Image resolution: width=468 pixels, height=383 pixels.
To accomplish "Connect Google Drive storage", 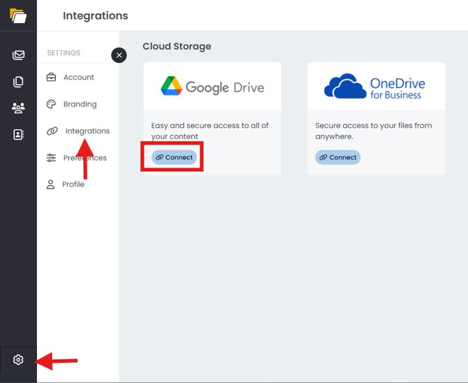I will pyautogui.click(x=174, y=157).
